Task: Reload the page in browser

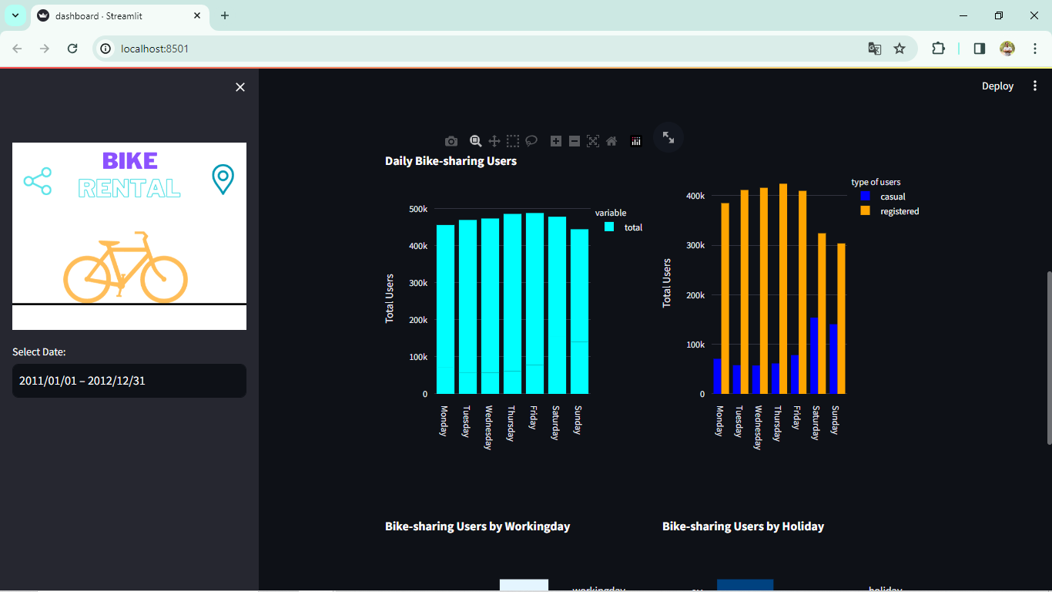Action: pos(72,49)
